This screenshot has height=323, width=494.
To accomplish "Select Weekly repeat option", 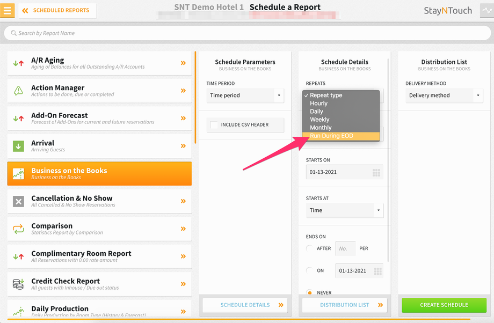I will point(341,120).
